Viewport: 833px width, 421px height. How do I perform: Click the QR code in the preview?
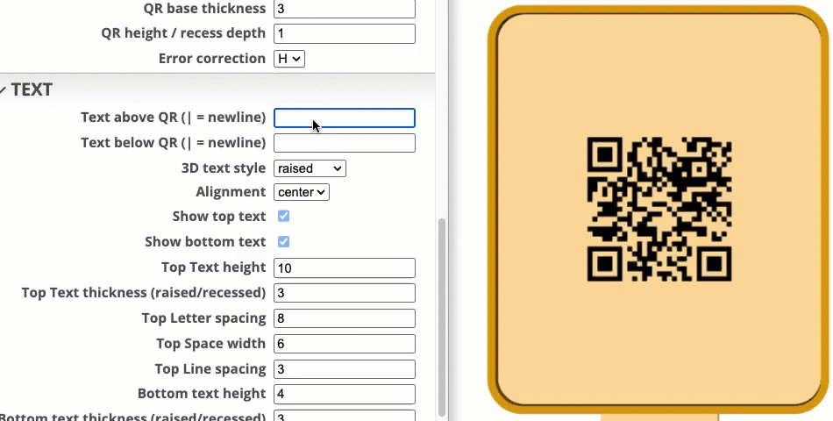pyautogui.click(x=659, y=209)
